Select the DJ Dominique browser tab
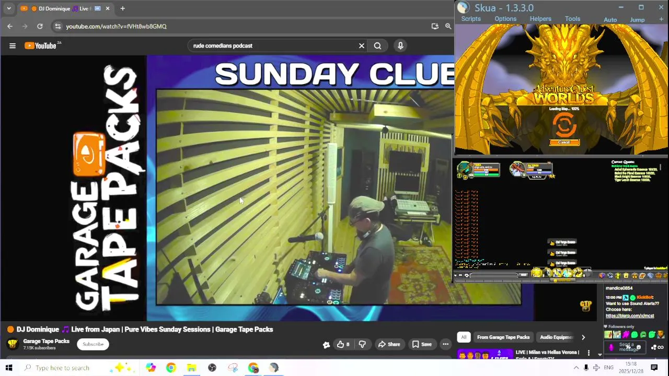 click(x=64, y=8)
